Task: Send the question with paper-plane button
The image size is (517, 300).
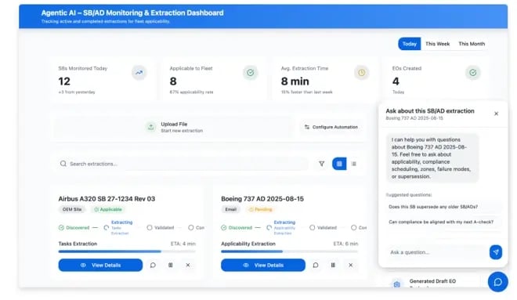Action: pyautogui.click(x=496, y=252)
